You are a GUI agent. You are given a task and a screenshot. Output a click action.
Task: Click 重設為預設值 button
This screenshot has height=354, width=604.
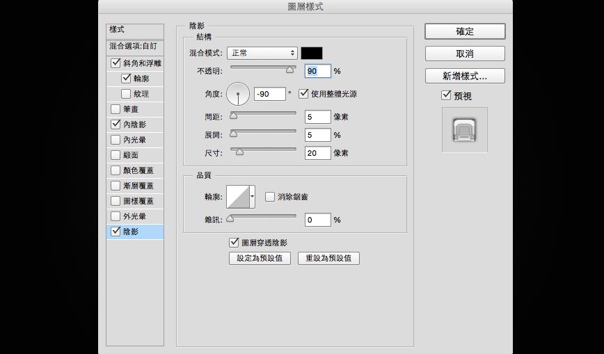[328, 258]
